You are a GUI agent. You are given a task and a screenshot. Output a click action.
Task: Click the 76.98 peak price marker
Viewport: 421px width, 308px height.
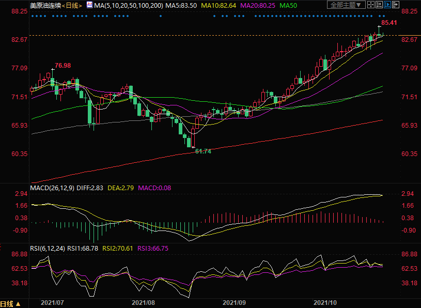pos(63,66)
